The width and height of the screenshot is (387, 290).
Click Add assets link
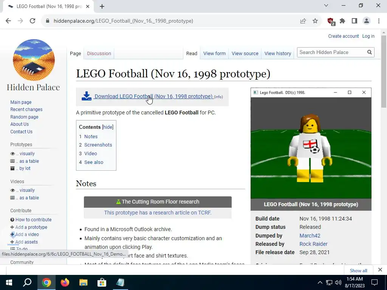[x=26, y=242]
